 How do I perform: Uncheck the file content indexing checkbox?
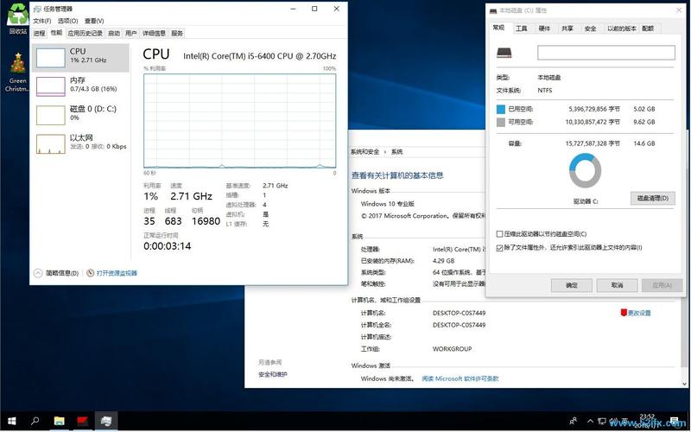point(500,248)
